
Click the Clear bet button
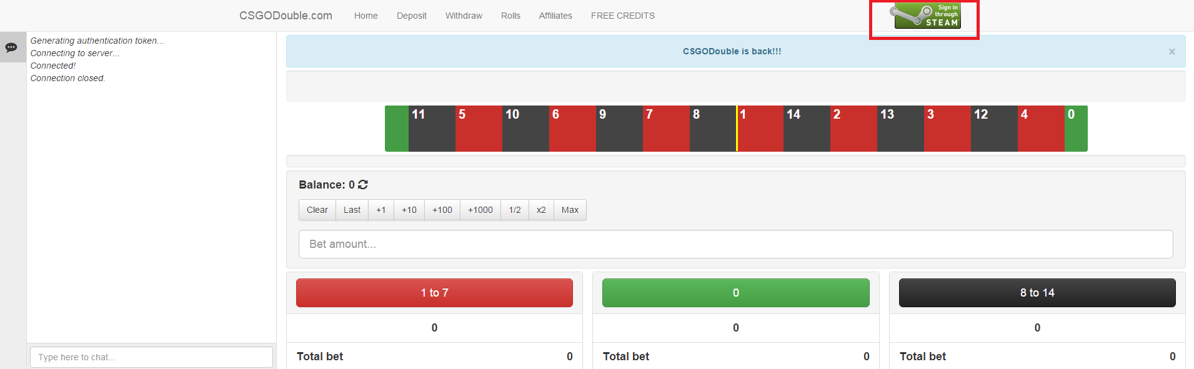coord(317,210)
